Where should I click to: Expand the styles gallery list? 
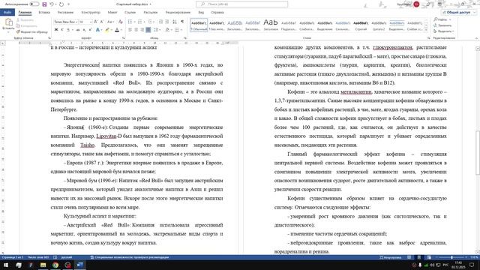coord(426,30)
